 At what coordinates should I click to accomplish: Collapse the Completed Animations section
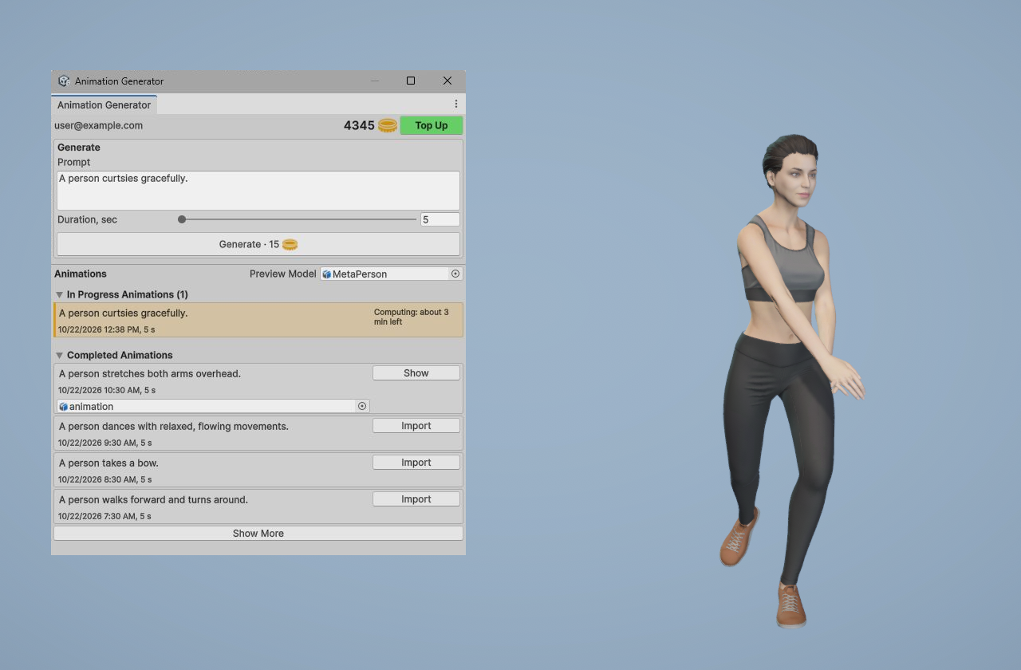point(60,355)
